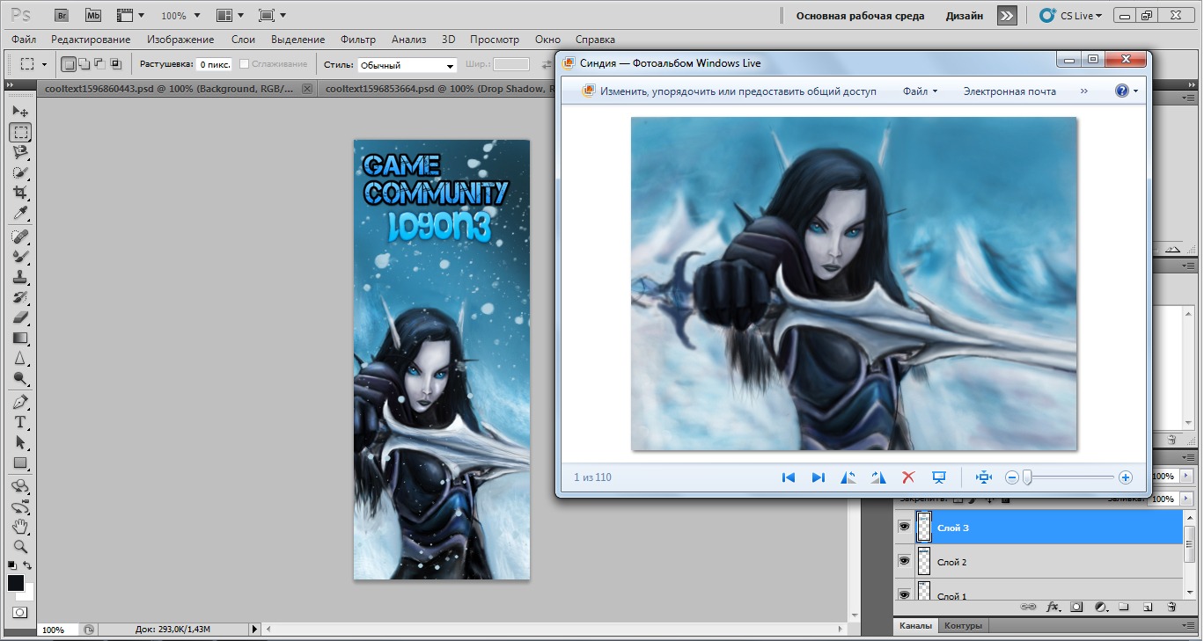Select the Pen tool
The image size is (1204, 641).
(x=20, y=402)
